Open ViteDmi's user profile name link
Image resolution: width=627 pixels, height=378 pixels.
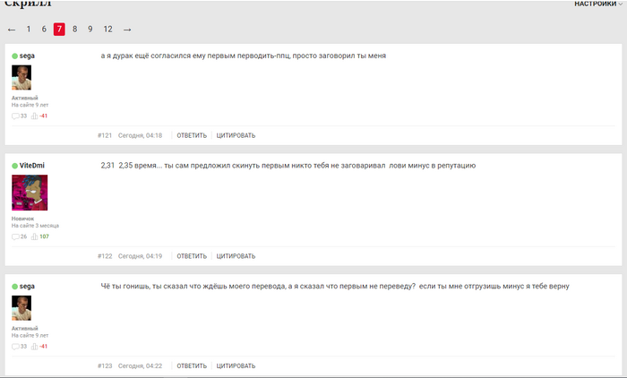click(x=32, y=166)
